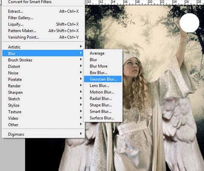This screenshot has width=204, height=171.
Task: Open the Motion Blur filter
Action: pyautogui.click(x=103, y=92)
